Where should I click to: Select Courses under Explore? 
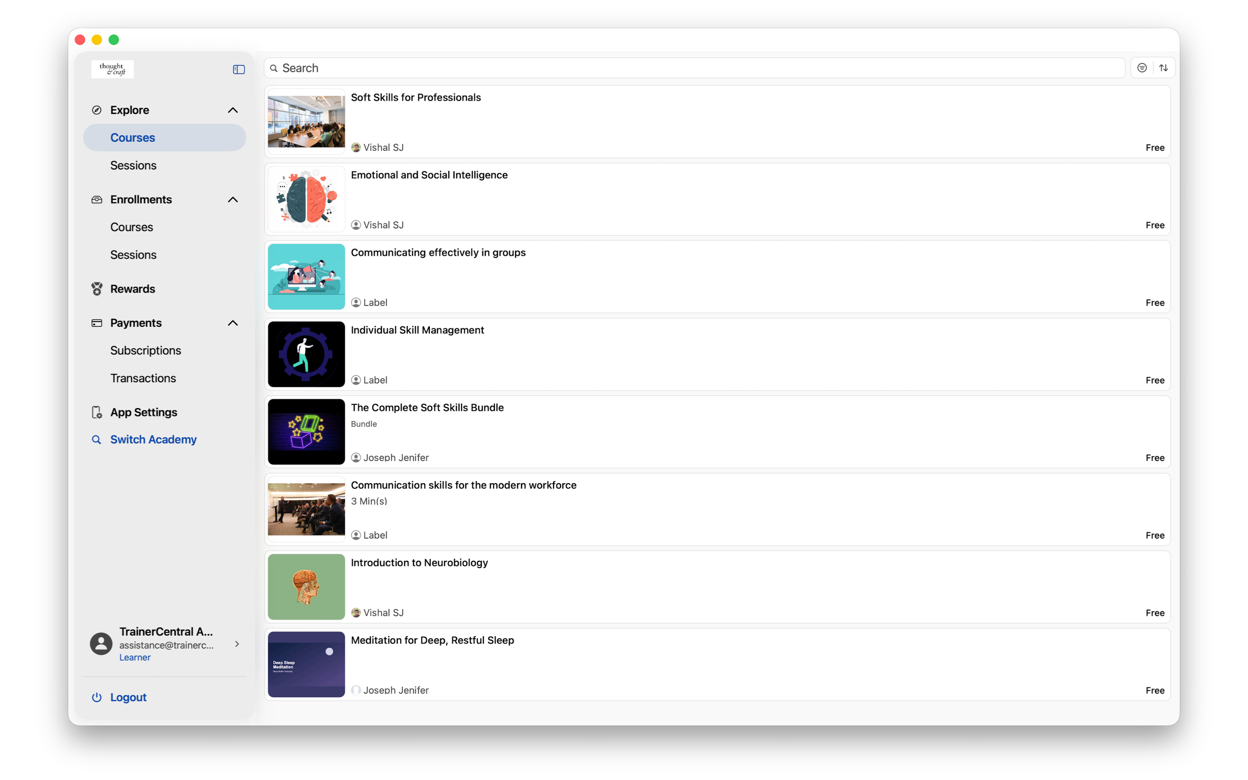pos(165,138)
